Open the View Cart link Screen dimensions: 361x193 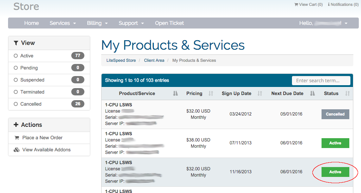click(x=308, y=4)
